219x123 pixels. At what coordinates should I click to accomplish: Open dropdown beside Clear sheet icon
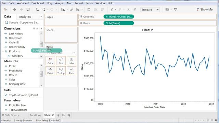point(82,10)
